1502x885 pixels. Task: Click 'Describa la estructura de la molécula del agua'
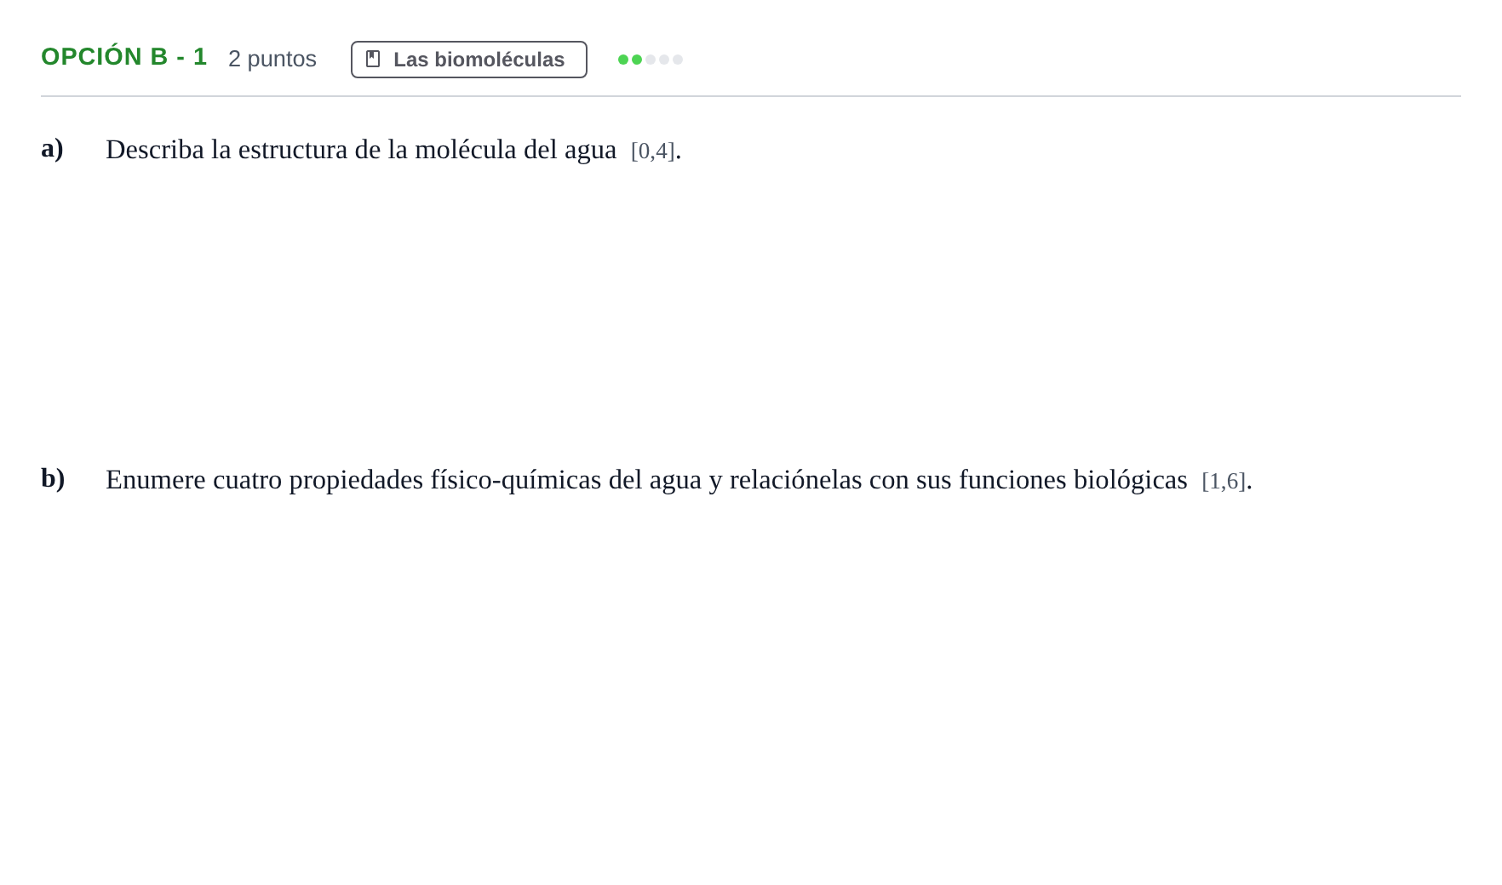tap(361, 150)
